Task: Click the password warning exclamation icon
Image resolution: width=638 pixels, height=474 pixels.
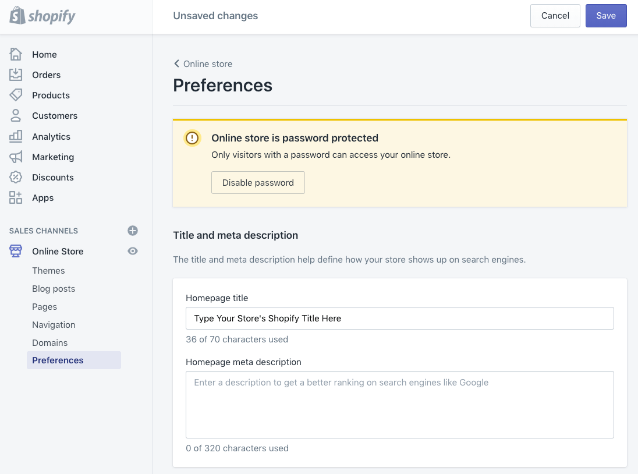Action: pyautogui.click(x=192, y=138)
